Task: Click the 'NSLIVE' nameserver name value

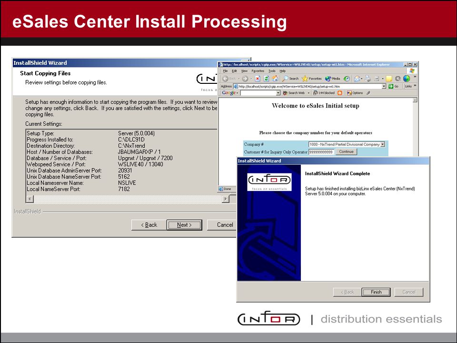Action: (127, 183)
